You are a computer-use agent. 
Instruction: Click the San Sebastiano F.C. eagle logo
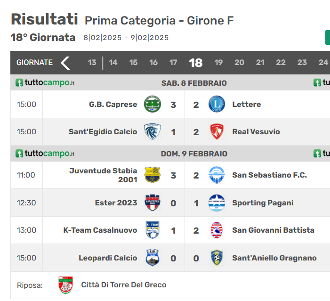tap(217, 175)
